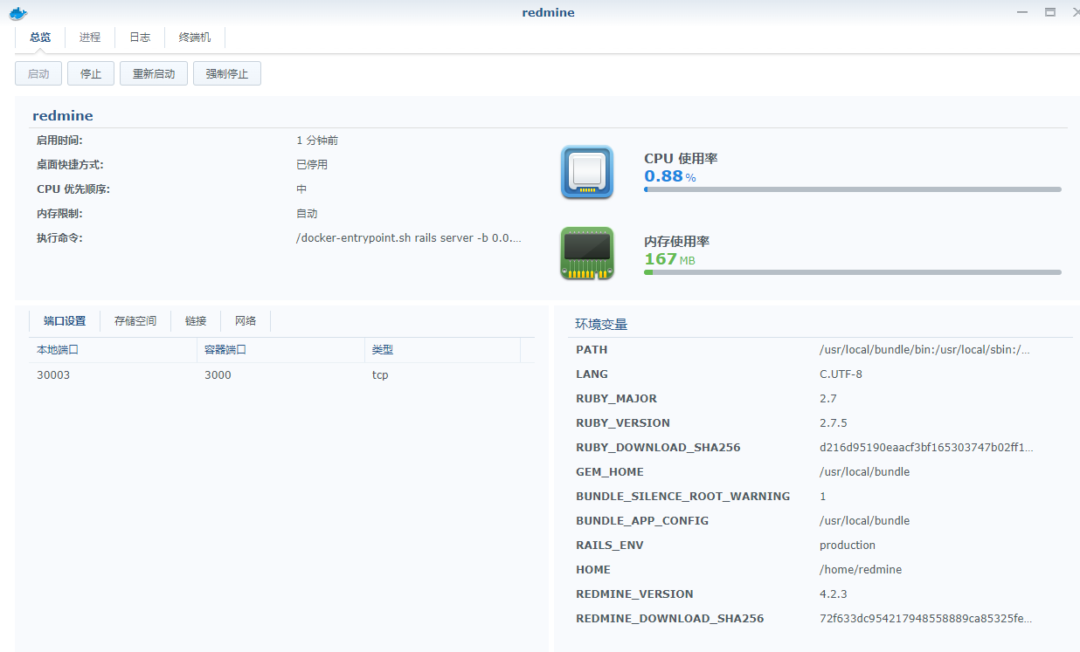Click the redmine container name heading
1080x652 pixels.
[x=63, y=115]
